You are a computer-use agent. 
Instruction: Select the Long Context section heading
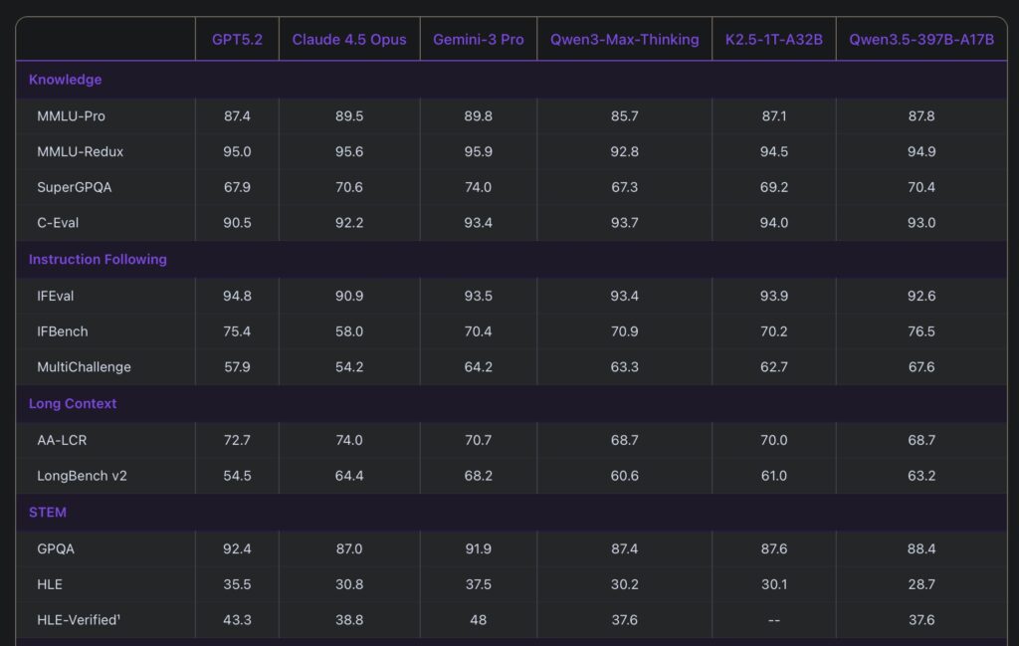[73, 404]
